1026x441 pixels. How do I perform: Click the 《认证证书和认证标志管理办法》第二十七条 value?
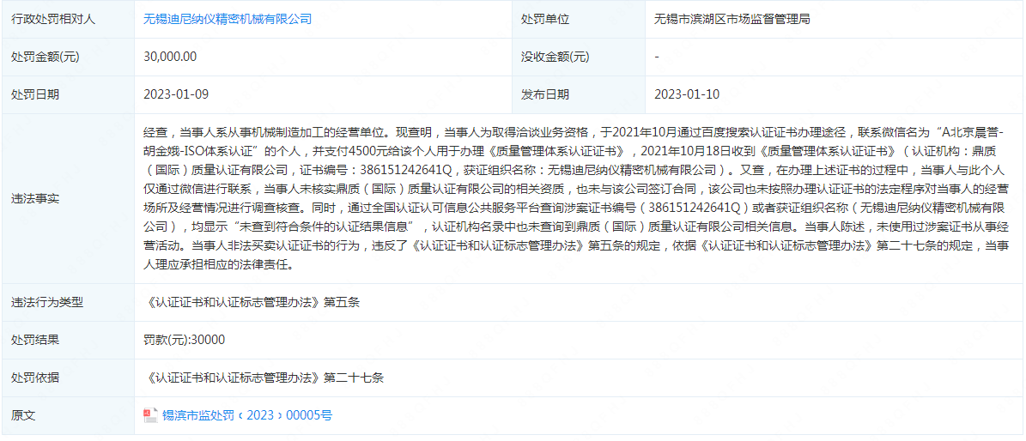pyautogui.click(x=263, y=378)
